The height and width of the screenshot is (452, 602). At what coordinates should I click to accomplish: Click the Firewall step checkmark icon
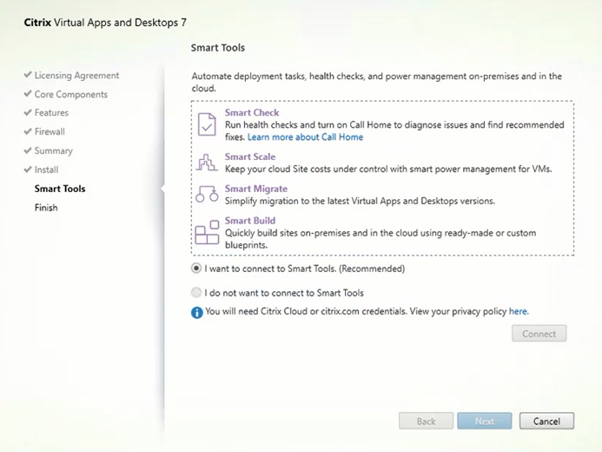coord(28,132)
